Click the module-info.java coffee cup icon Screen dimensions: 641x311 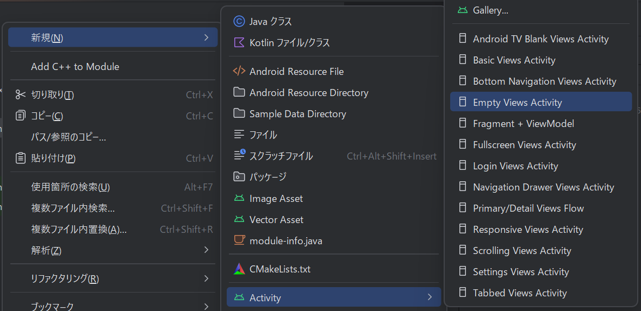click(x=239, y=240)
